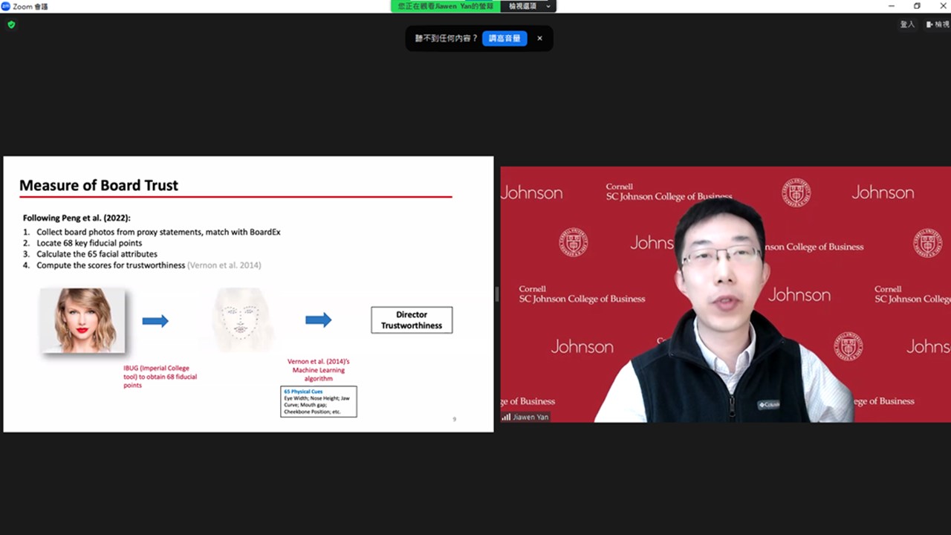
Task: Click the 調高音量 button
Action: (504, 38)
